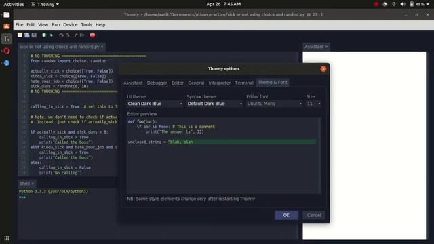Screen dimensions: 434x244
Task: Click the Debug current script bug icon
Action: pyautogui.click(x=52, y=35)
